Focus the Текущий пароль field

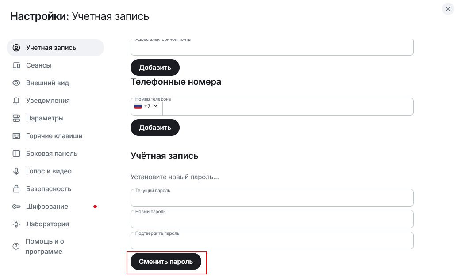coord(272,199)
